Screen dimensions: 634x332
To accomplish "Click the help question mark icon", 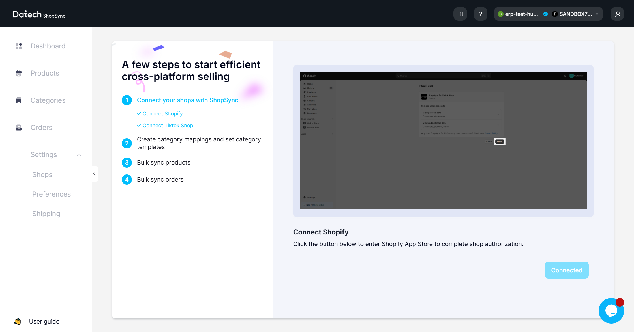I will click(x=480, y=14).
